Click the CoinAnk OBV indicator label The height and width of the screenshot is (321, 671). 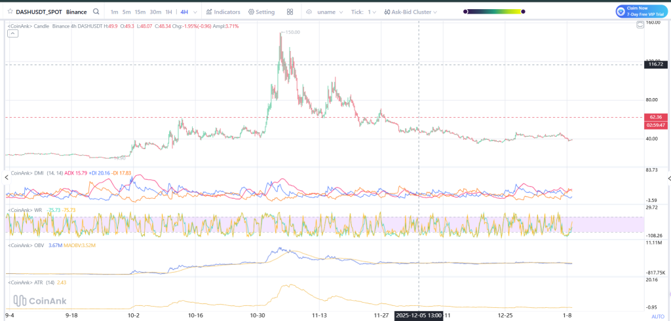[x=27, y=245]
